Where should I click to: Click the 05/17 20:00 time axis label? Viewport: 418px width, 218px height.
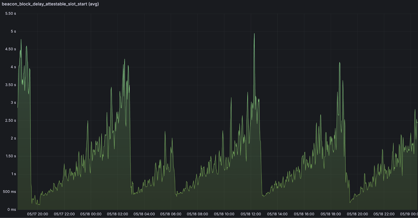[38, 214]
